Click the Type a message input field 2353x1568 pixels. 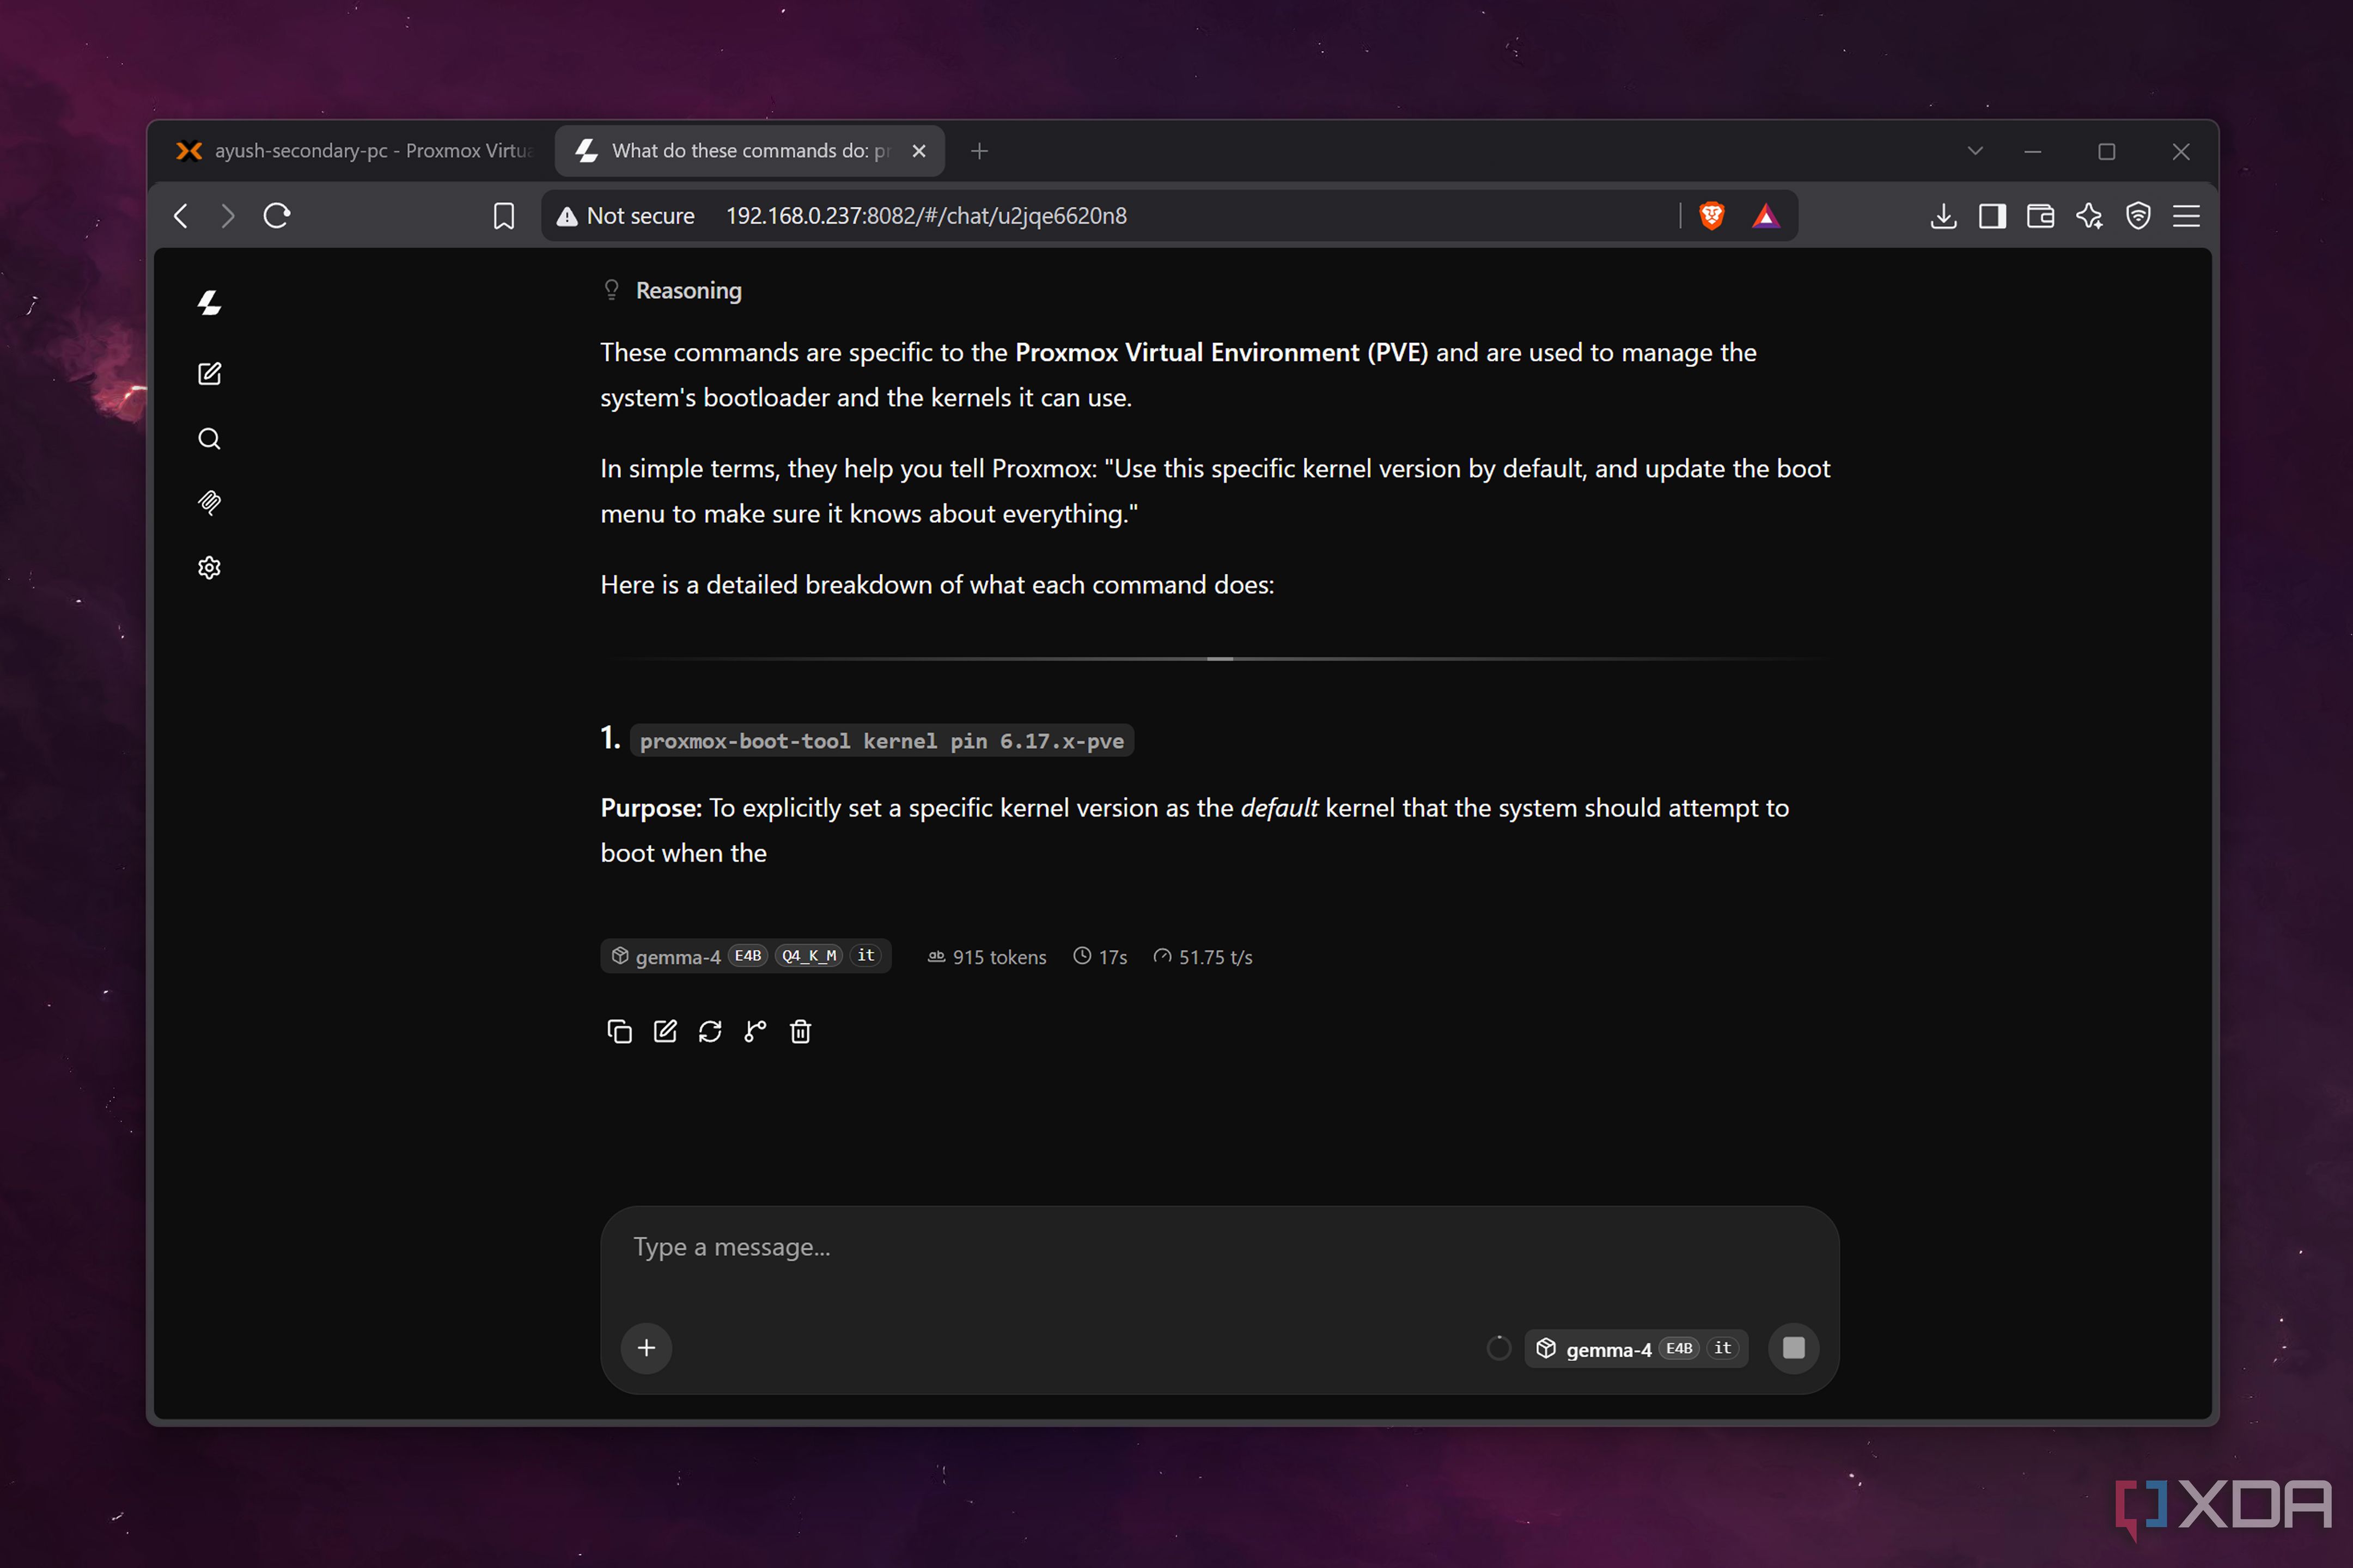click(x=1218, y=1247)
